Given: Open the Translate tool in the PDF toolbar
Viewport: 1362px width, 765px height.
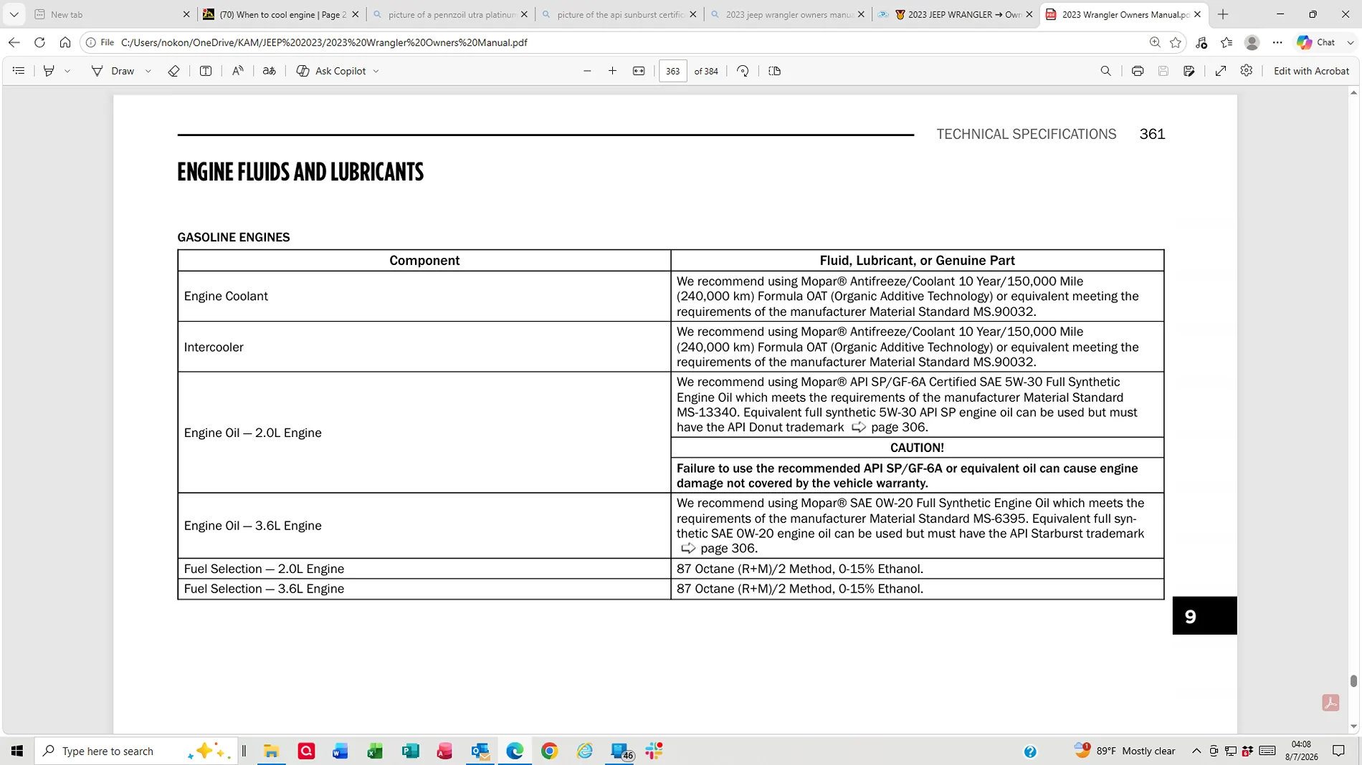Looking at the screenshot, I should tap(270, 71).
